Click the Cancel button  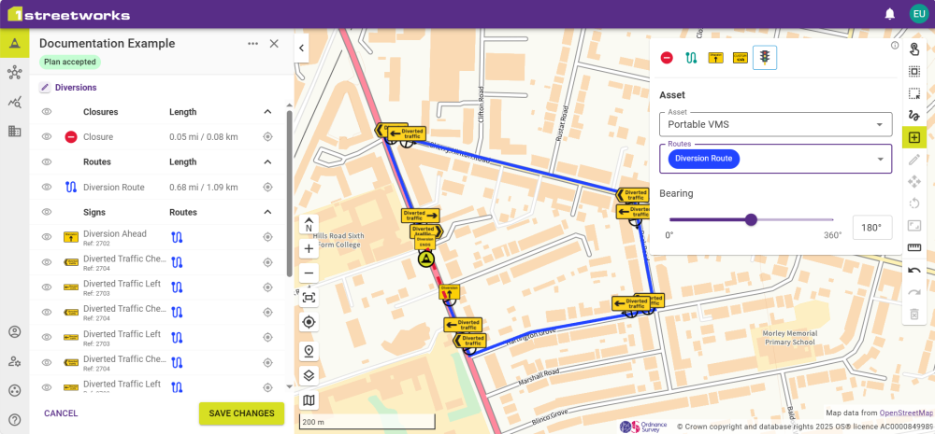[61, 413]
